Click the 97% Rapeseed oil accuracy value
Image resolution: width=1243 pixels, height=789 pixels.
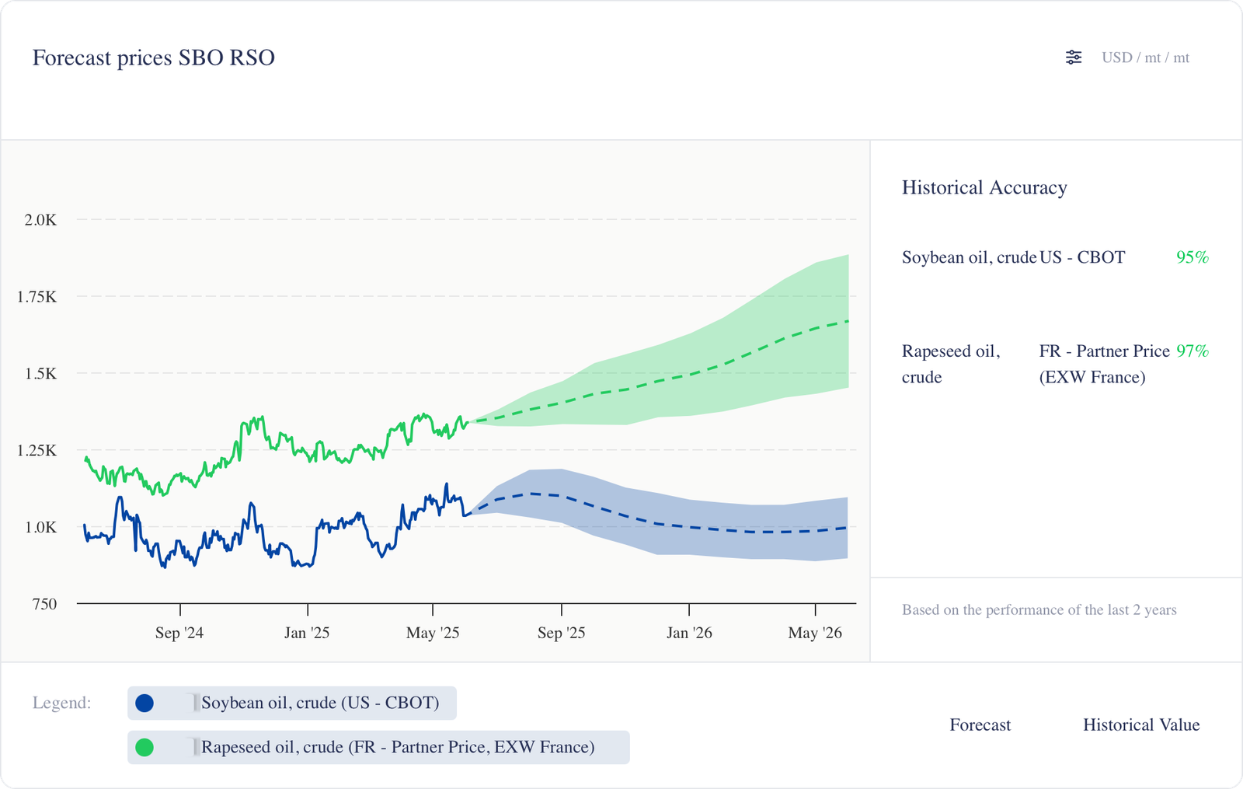(1192, 351)
